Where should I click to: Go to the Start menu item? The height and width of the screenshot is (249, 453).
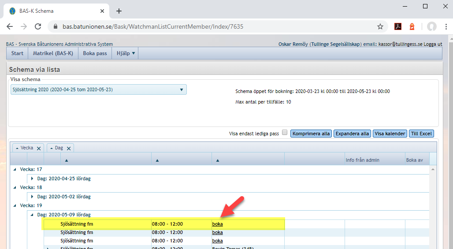tap(17, 53)
